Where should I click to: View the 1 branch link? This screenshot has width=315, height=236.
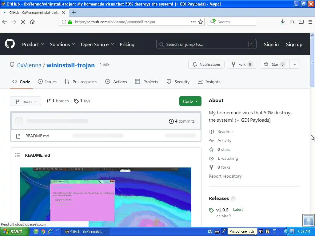[58, 101]
